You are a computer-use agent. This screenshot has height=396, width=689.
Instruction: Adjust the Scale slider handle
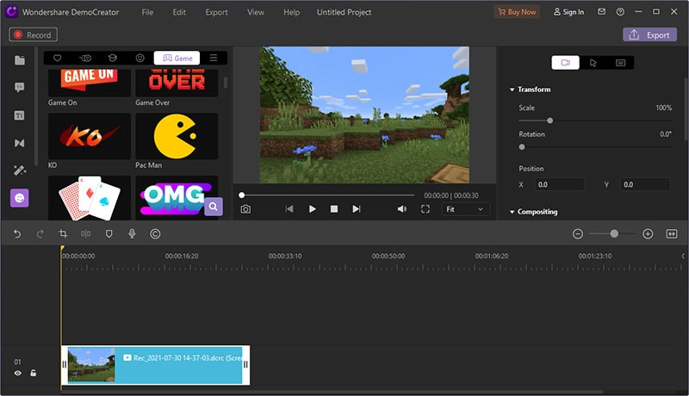[549, 121]
